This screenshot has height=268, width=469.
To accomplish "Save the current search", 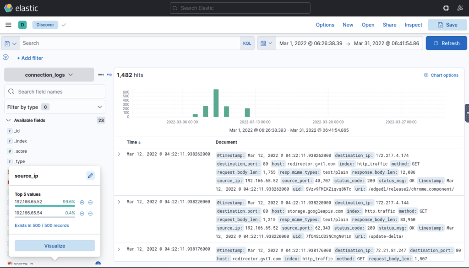I will (x=447, y=25).
